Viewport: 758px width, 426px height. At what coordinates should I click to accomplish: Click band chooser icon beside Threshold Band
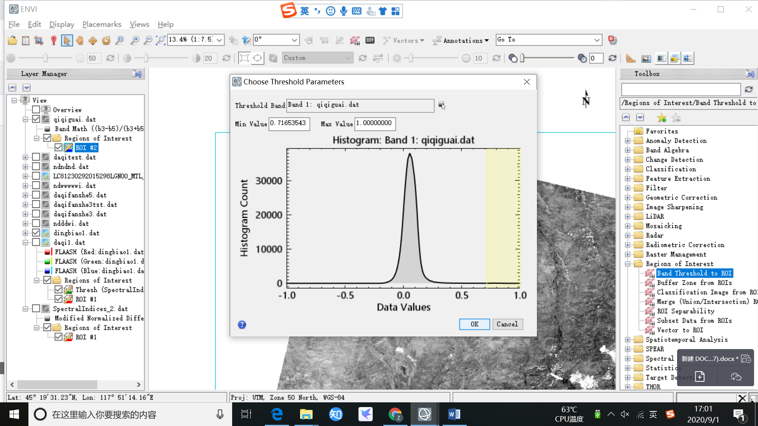[x=442, y=105]
